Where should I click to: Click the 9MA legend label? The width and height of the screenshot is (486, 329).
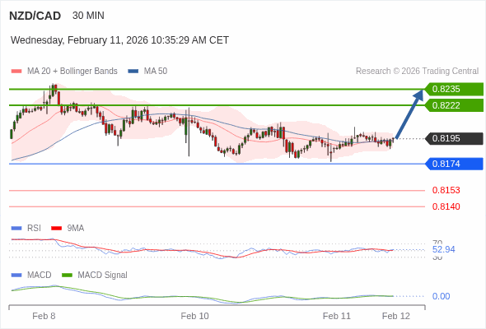76,228
